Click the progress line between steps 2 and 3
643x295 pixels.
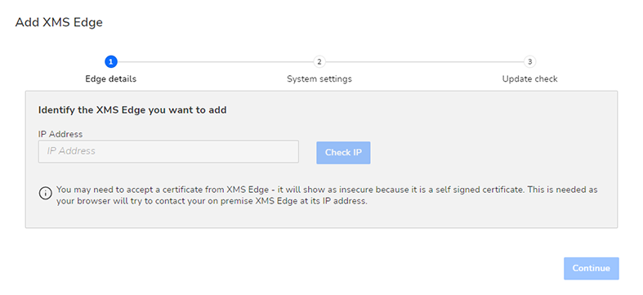coord(424,62)
